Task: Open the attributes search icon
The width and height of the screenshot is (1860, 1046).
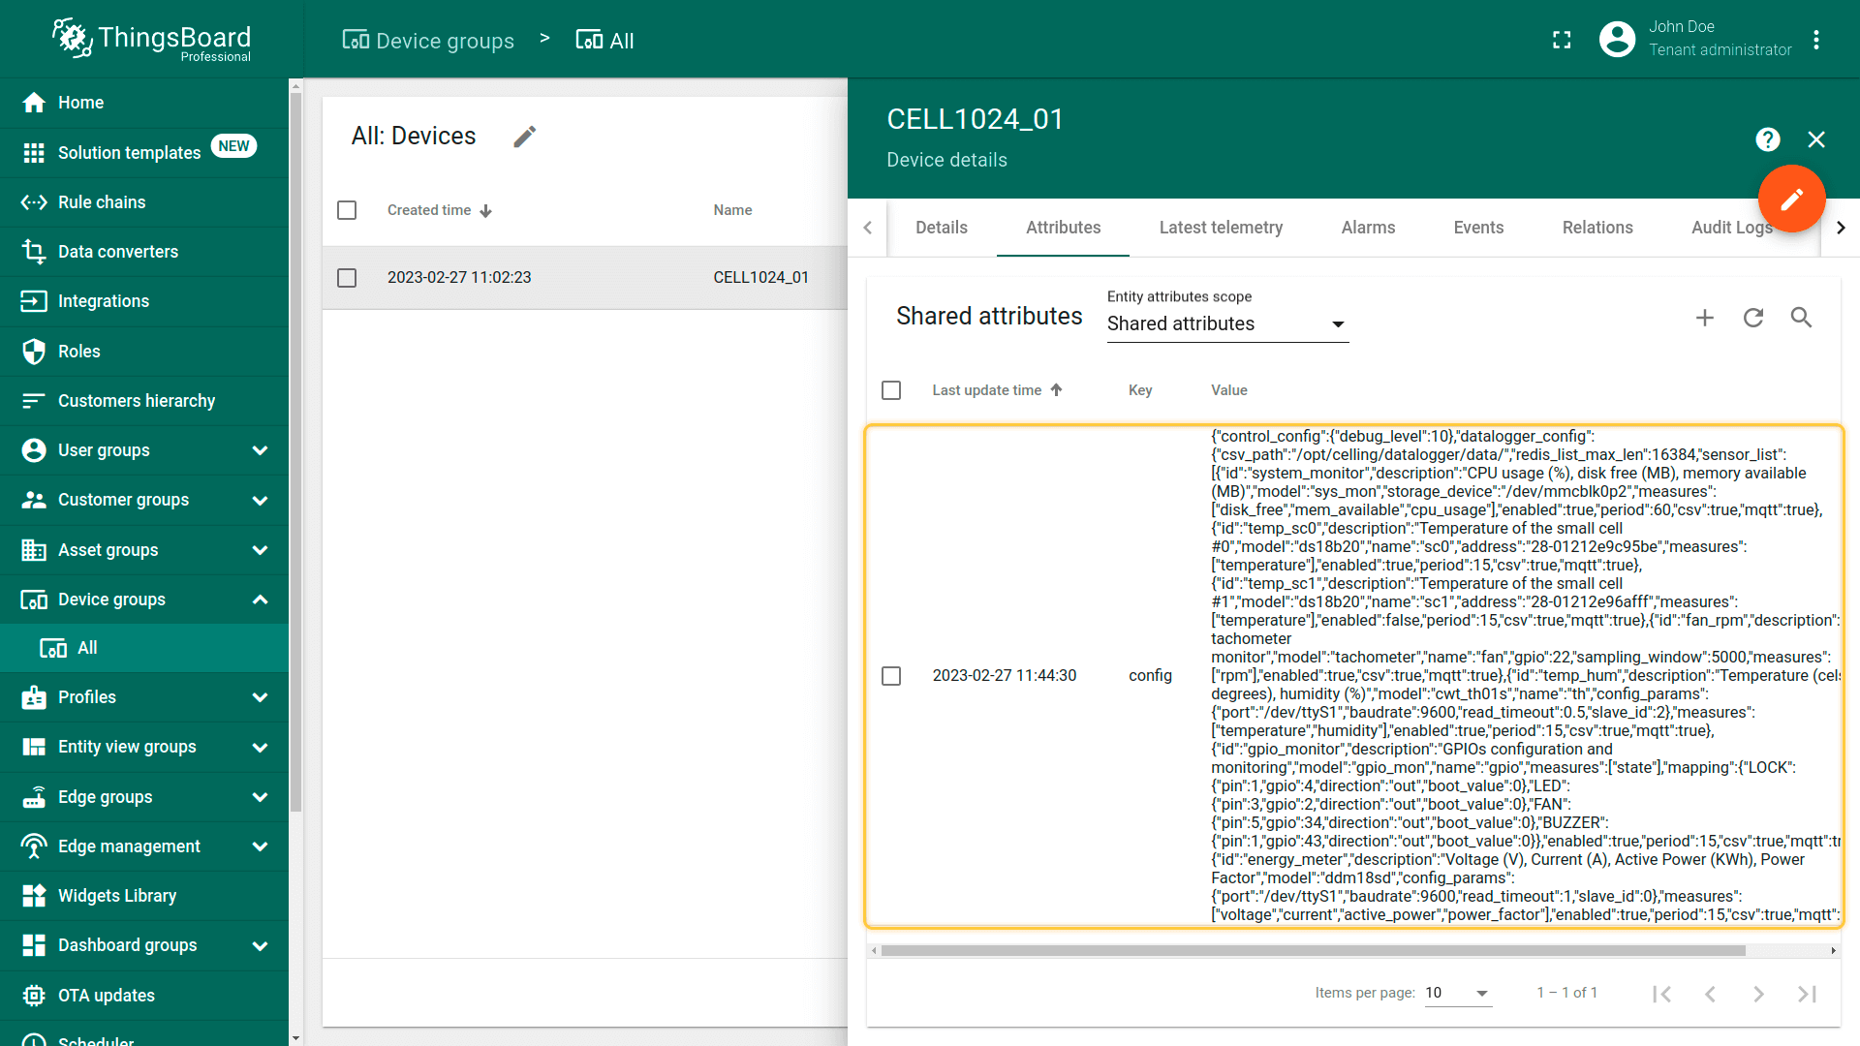Action: (x=1801, y=318)
